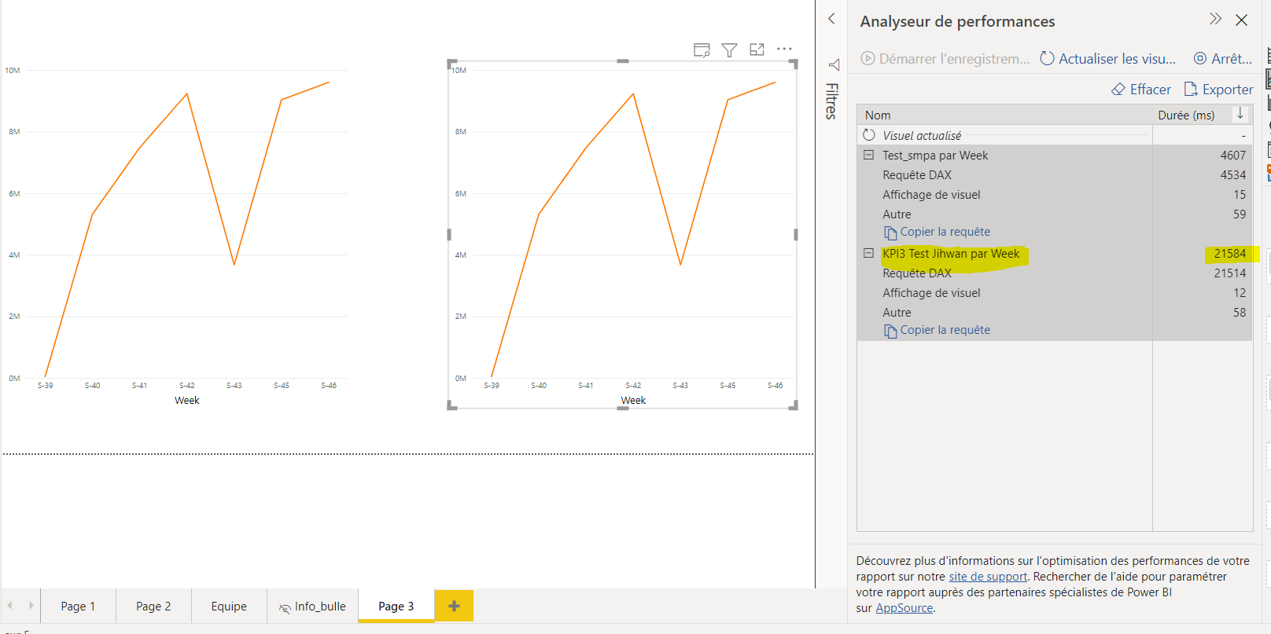This screenshot has height=634, width=1271.
Task: Select 'Affichage de visuel' with value 15
Action: pos(1054,195)
